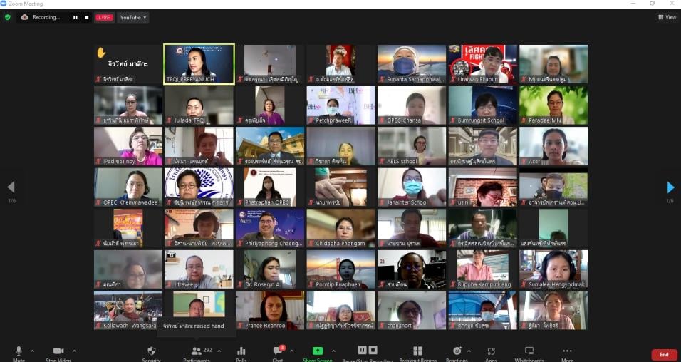Open the Chat panel

coord(278,353)
